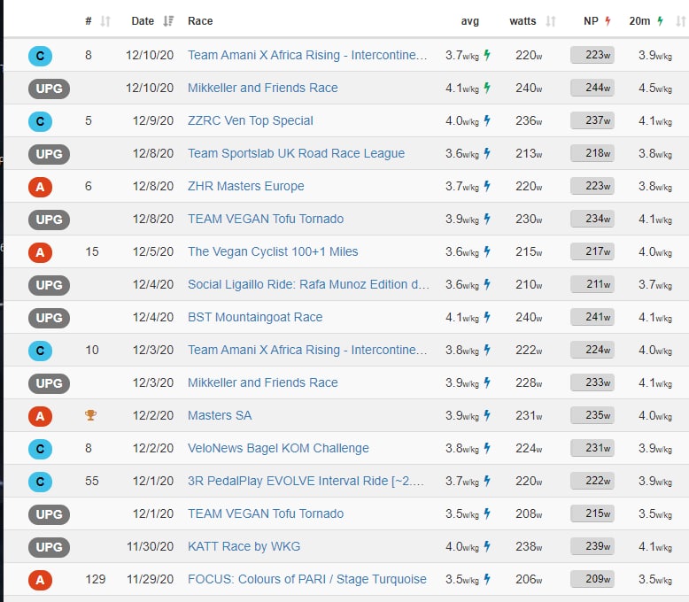689x602 pixels.
Task: Click the Race column header
Action: pyautogui.click(x=200, y=21)
